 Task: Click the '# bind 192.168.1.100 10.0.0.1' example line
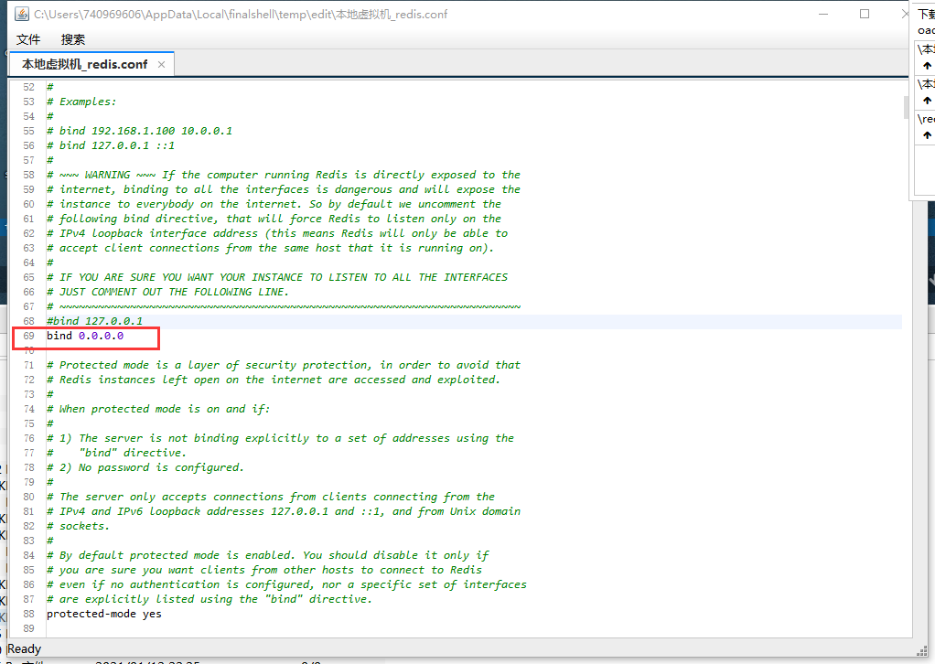coord(139,131)
